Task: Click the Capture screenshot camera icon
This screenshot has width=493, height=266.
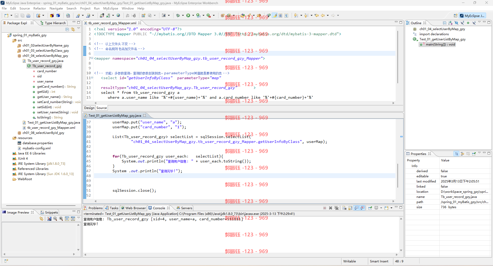Action: pos(164,15)
